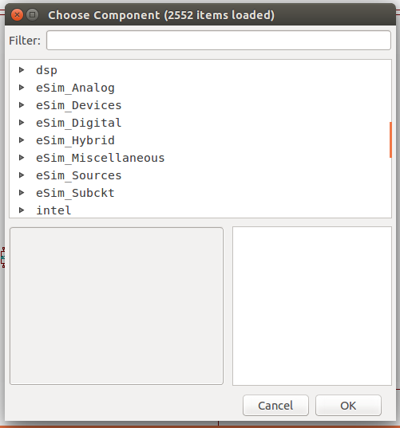Image resolution: width=400 pixels, height=428 pixels.
Task: Expand the eSim_Devices library arrow
Action: click(x=22, y=105)
